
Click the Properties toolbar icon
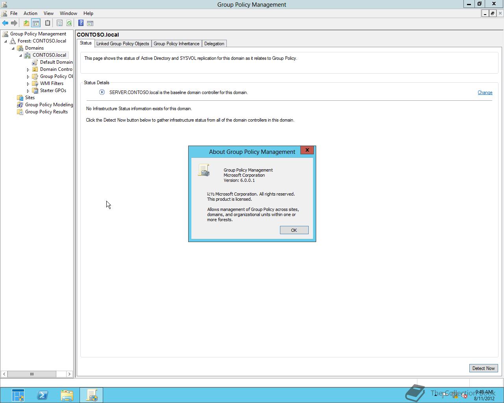(x=59, y=23)
